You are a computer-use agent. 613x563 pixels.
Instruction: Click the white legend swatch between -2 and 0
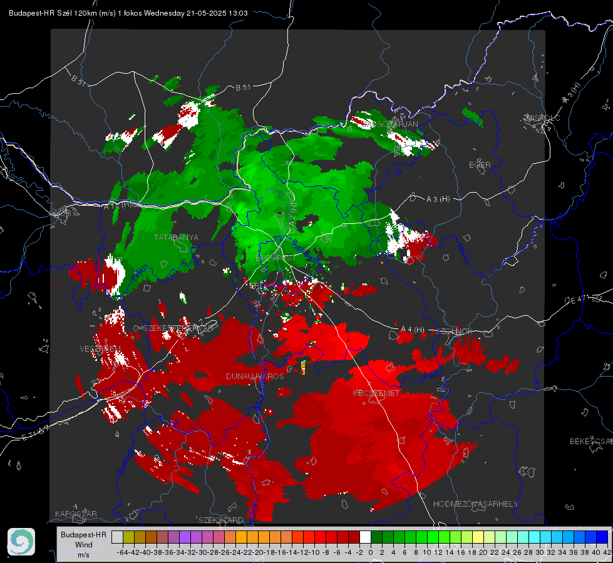[x=365, y=537]
